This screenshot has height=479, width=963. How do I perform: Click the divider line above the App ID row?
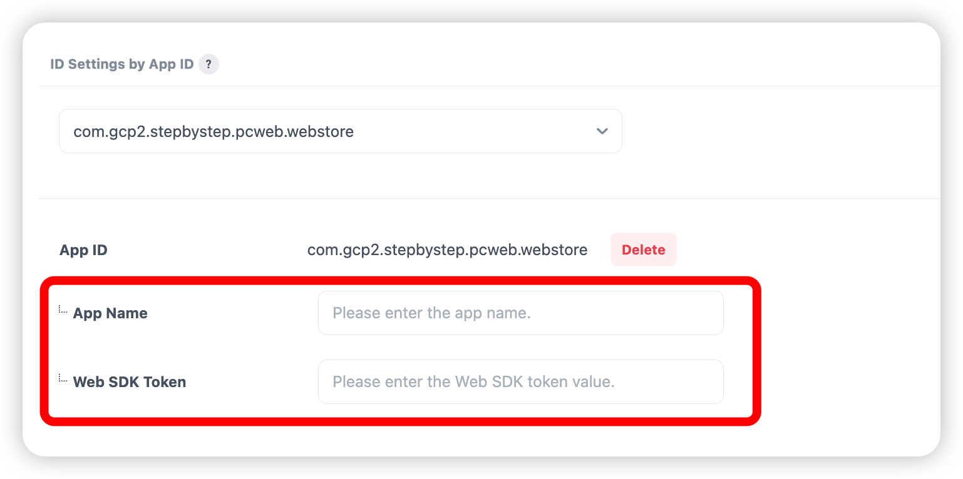click(488, 199)
